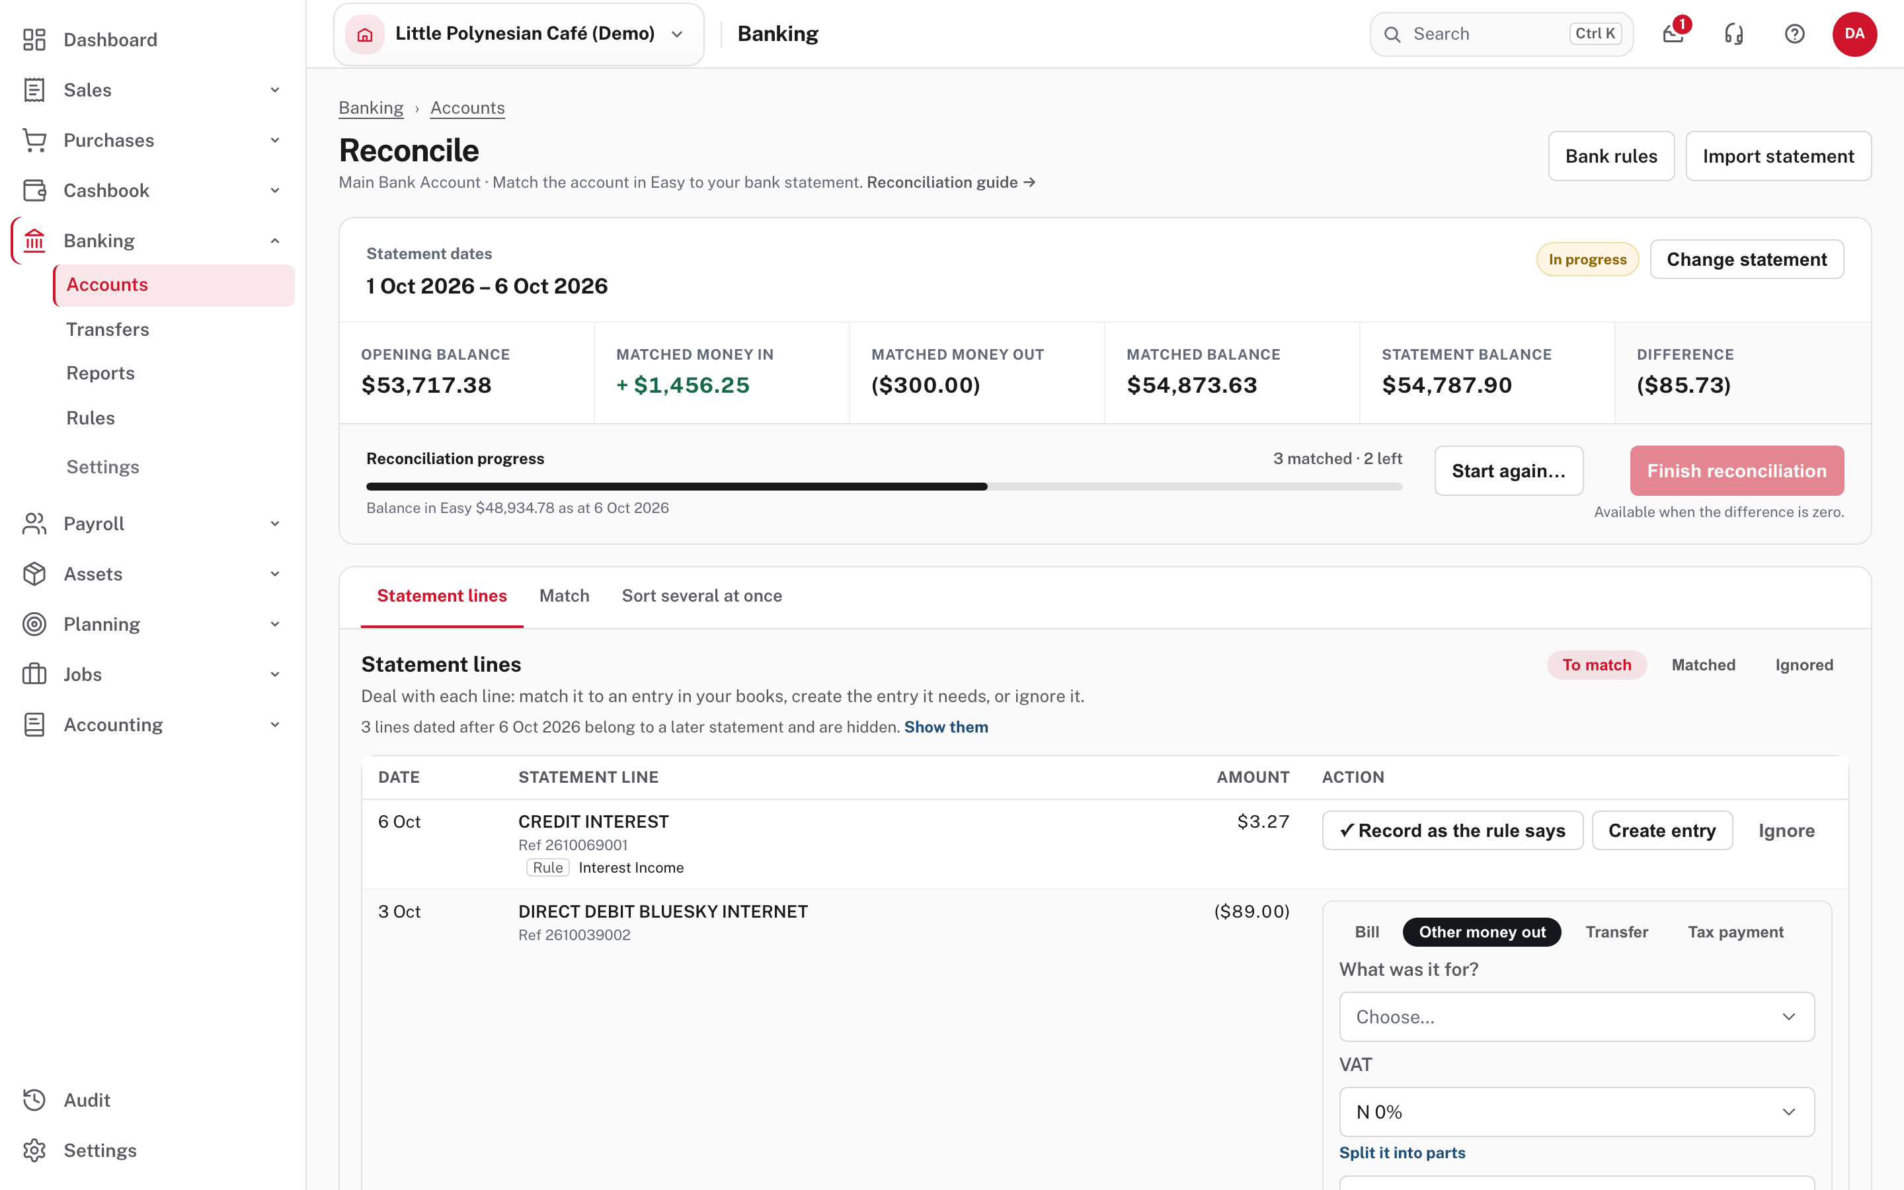Open the 'What was it for?' dropdown
This screenshot has height=1190, width=1904.
(1577, 1017)
